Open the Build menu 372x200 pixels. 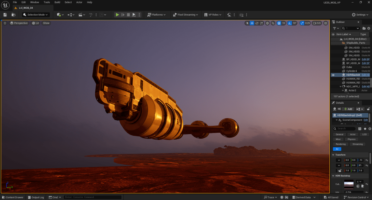click(x=57, y=2)
